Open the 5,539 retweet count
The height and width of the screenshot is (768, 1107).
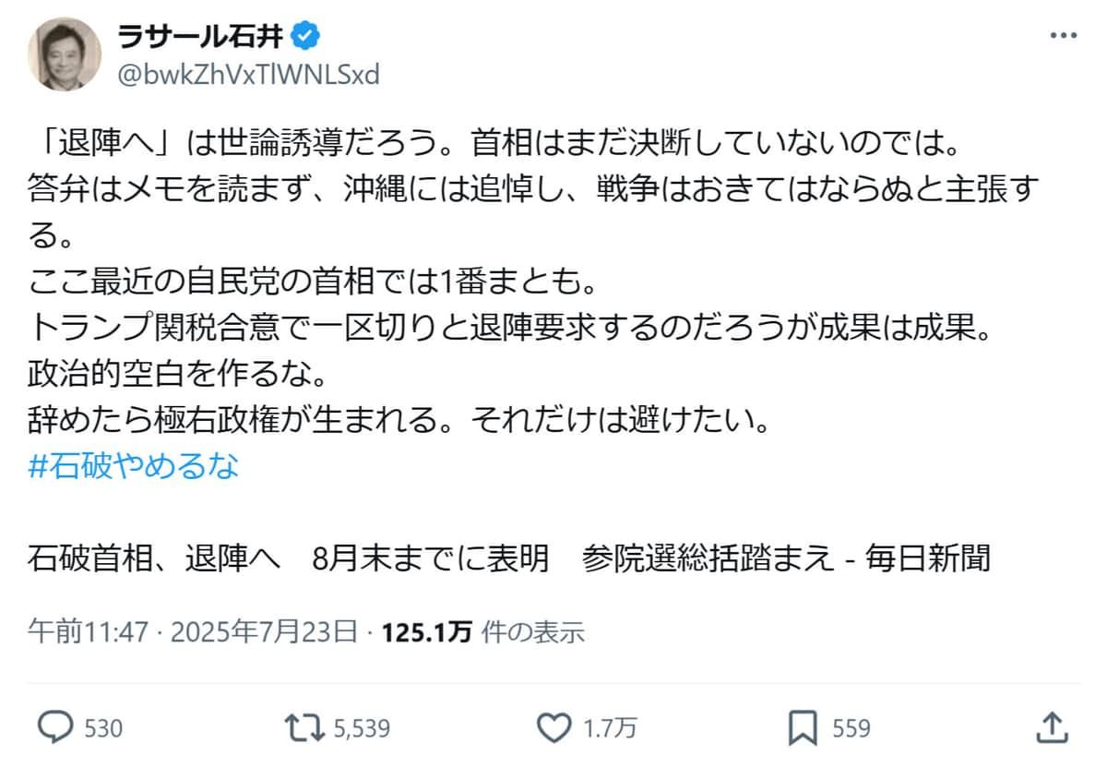[x=362, y=728]
